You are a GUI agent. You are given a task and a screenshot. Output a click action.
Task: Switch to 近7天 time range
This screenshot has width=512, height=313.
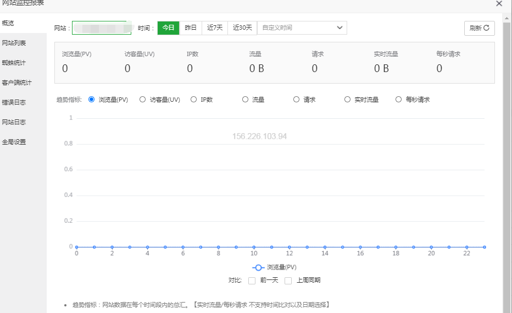[x=215, y=28]
